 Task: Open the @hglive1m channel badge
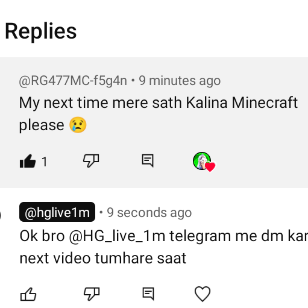click(x=57, y=212)
